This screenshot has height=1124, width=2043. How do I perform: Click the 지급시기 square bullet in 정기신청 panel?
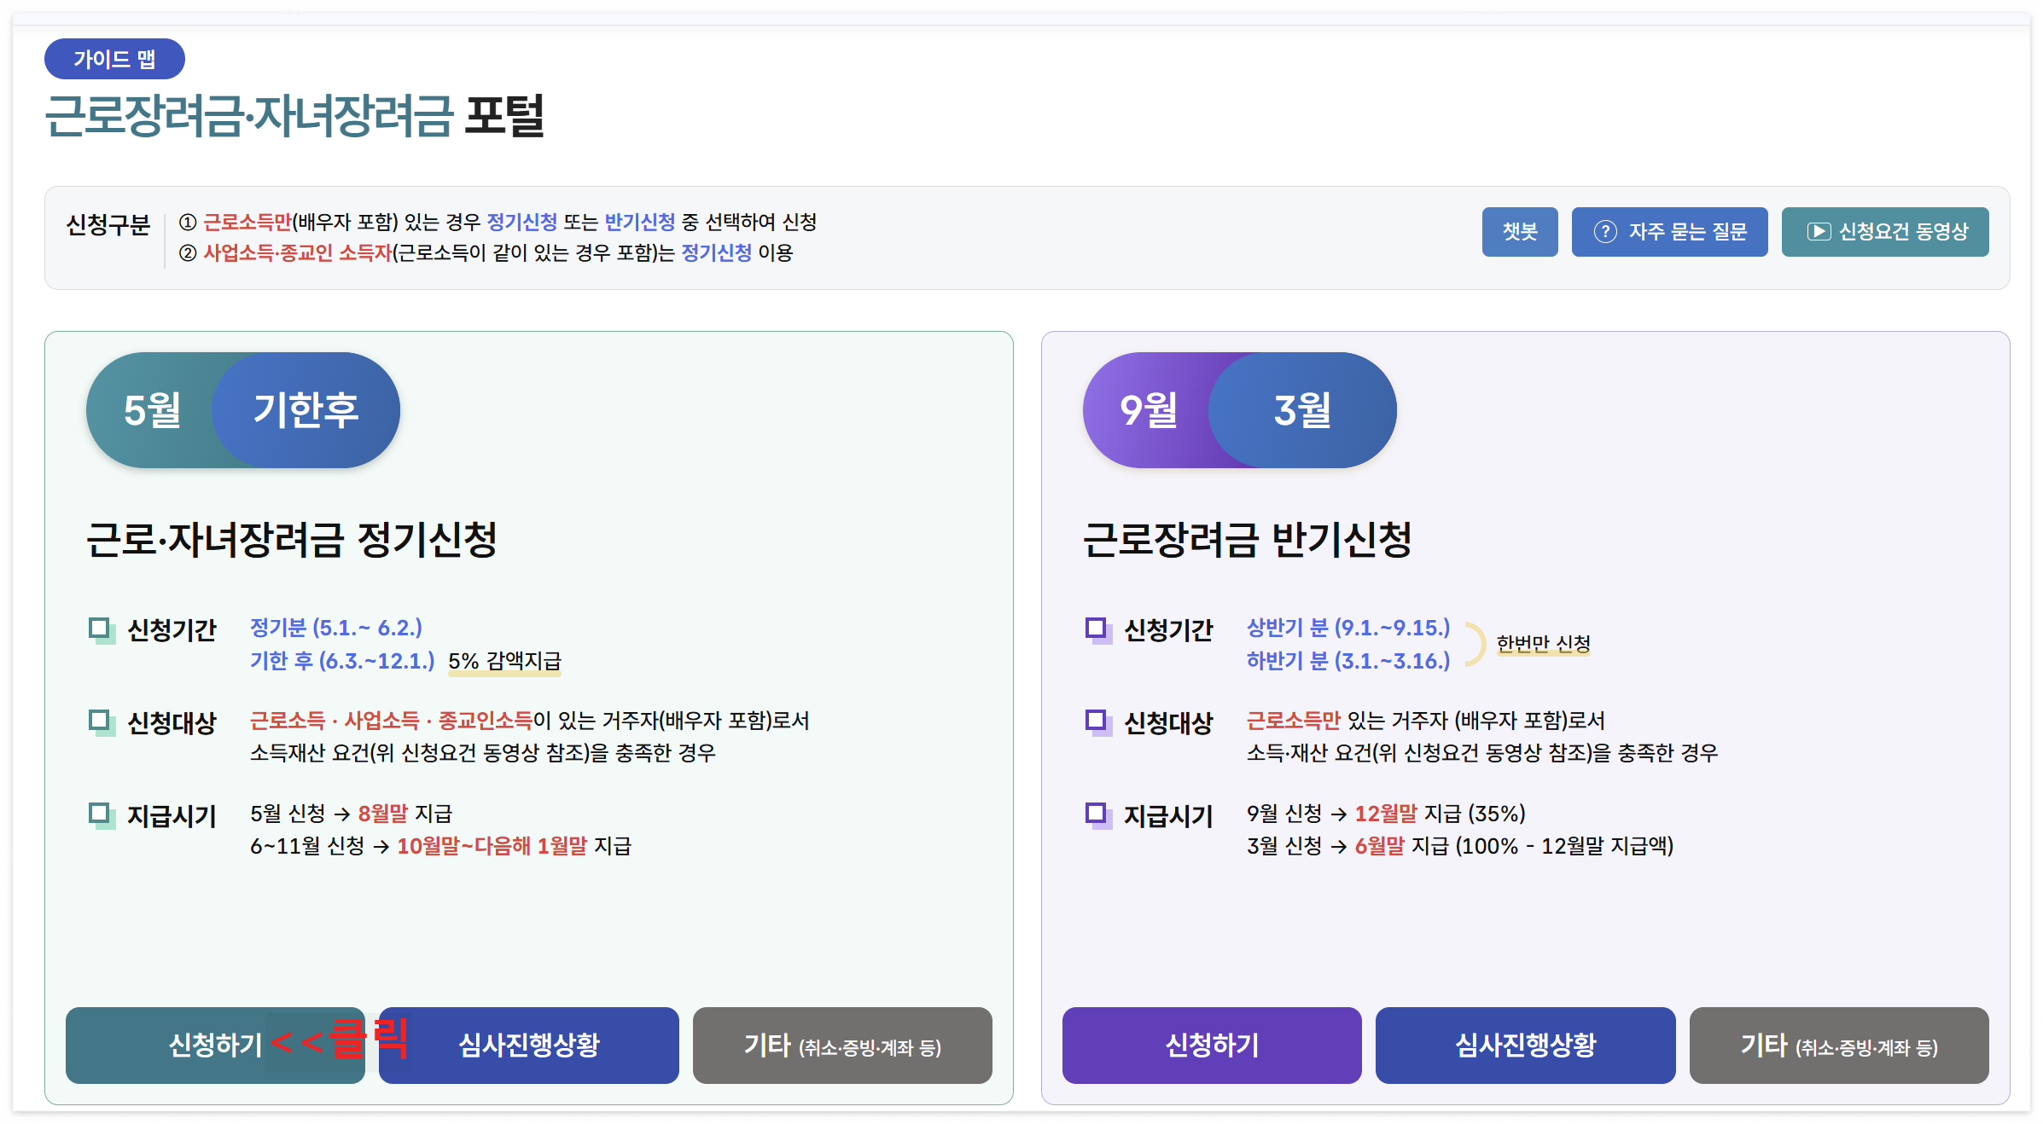tap(100, 814)
